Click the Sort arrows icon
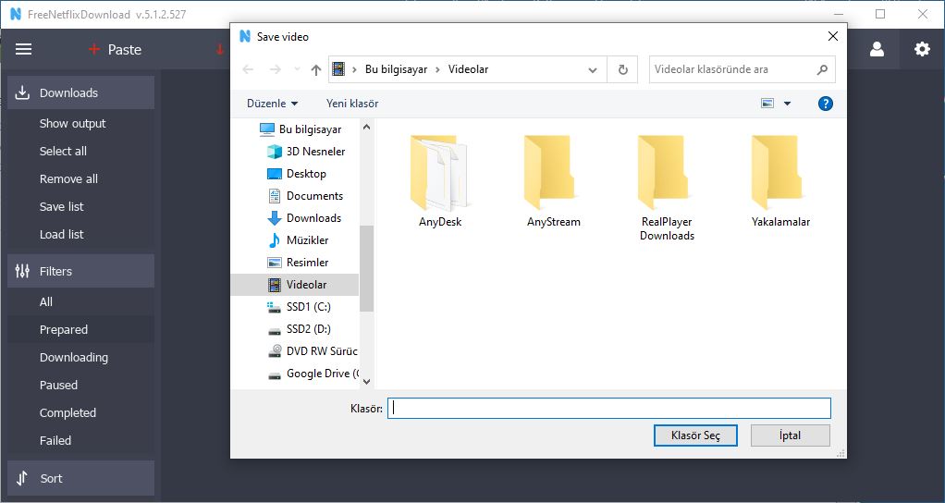 point(22,478)
